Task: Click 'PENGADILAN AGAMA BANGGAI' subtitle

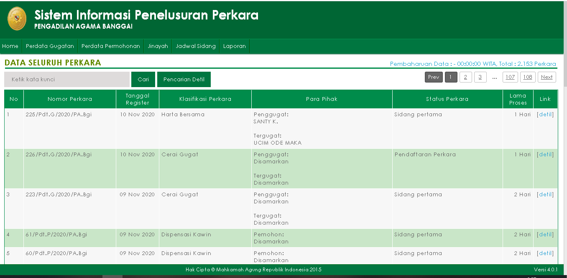Action: click(x=83, y=27)
